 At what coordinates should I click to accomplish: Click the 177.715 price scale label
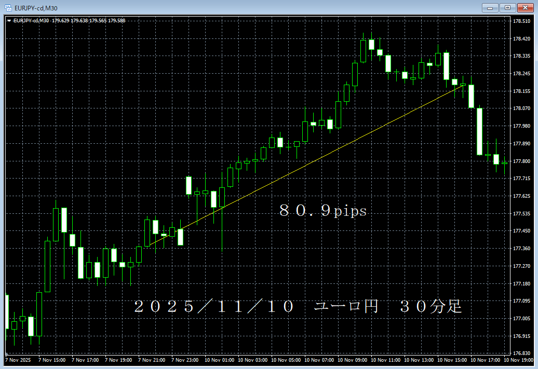coord(521,179)
